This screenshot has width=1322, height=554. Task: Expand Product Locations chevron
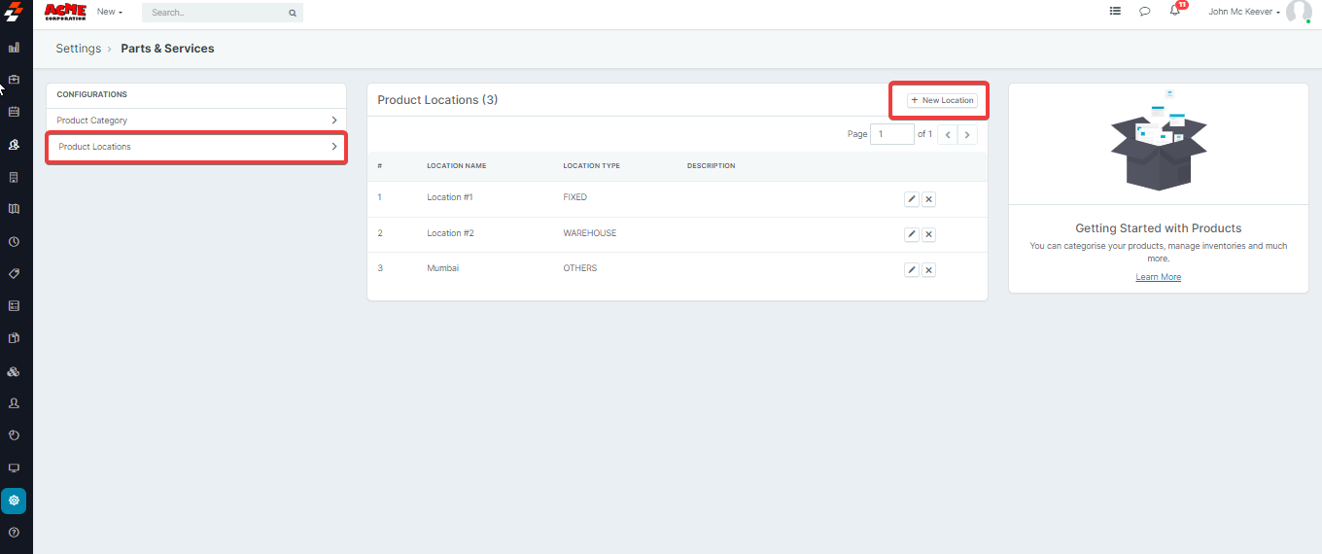334,147
